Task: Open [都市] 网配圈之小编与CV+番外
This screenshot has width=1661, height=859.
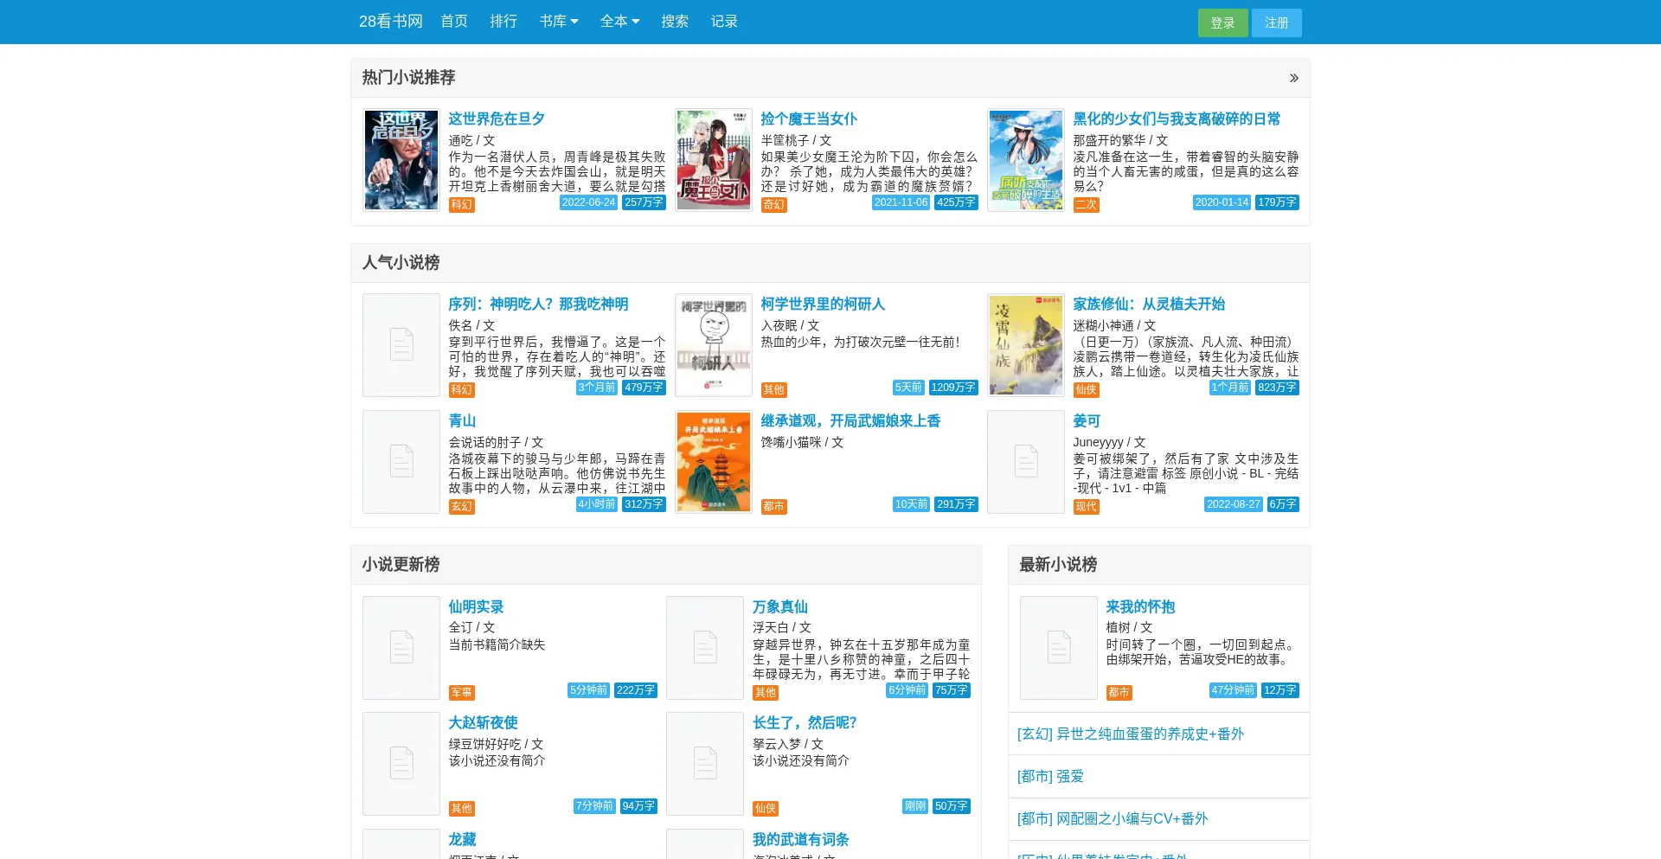Action: (x=1113, y=819)
